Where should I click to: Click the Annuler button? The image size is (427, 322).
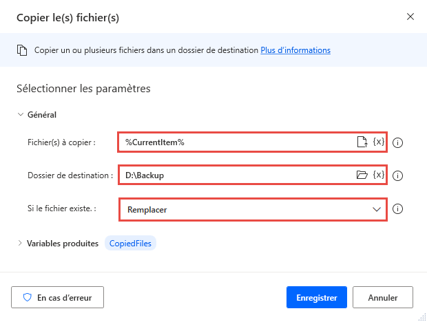pyautogui.click(x=383, y=298)
